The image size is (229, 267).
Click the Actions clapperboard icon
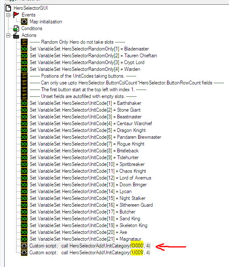(16, 35)
